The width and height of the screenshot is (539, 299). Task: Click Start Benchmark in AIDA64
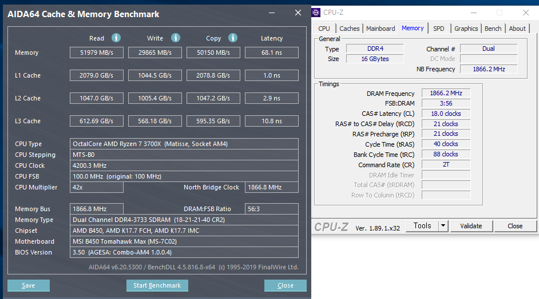point(157,285)
